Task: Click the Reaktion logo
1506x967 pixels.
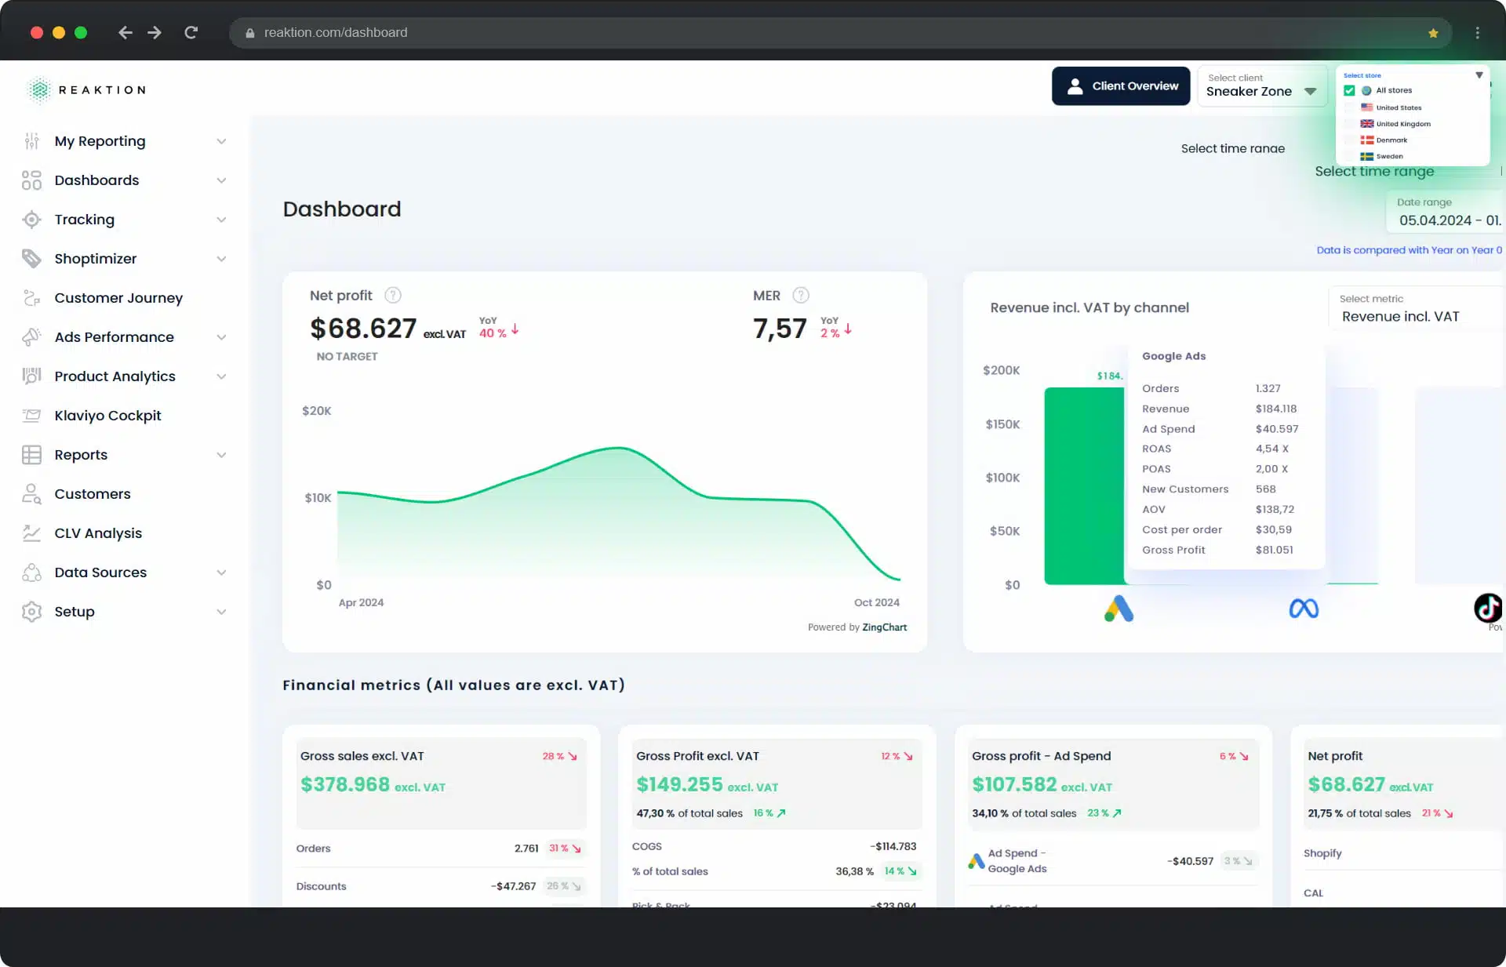Action: (x=85, y=90)
